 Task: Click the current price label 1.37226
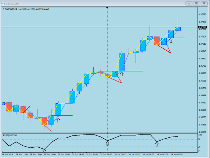[x=202, y=27]
